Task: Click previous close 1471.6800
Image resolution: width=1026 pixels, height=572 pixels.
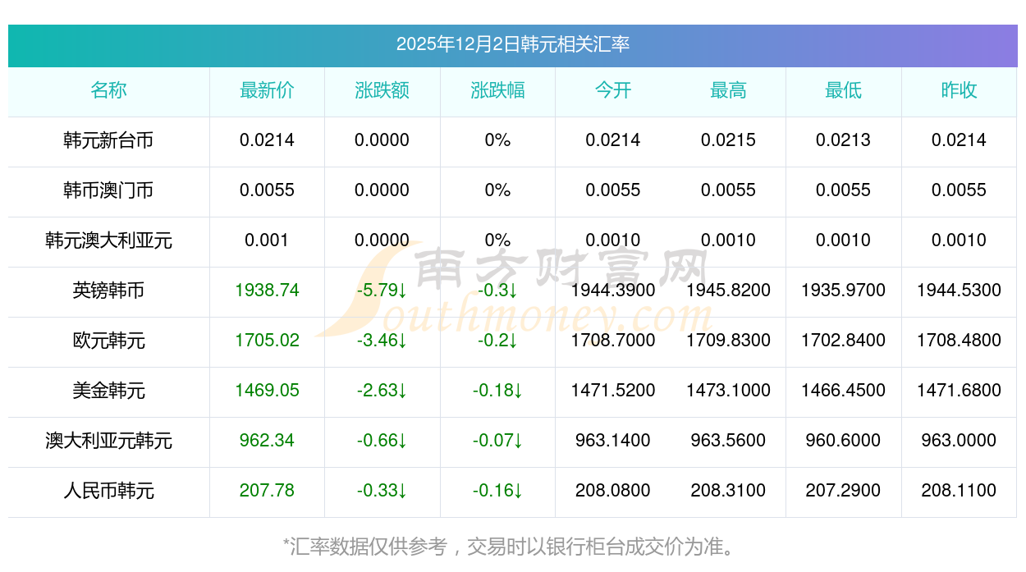Action: click(959, 391)
